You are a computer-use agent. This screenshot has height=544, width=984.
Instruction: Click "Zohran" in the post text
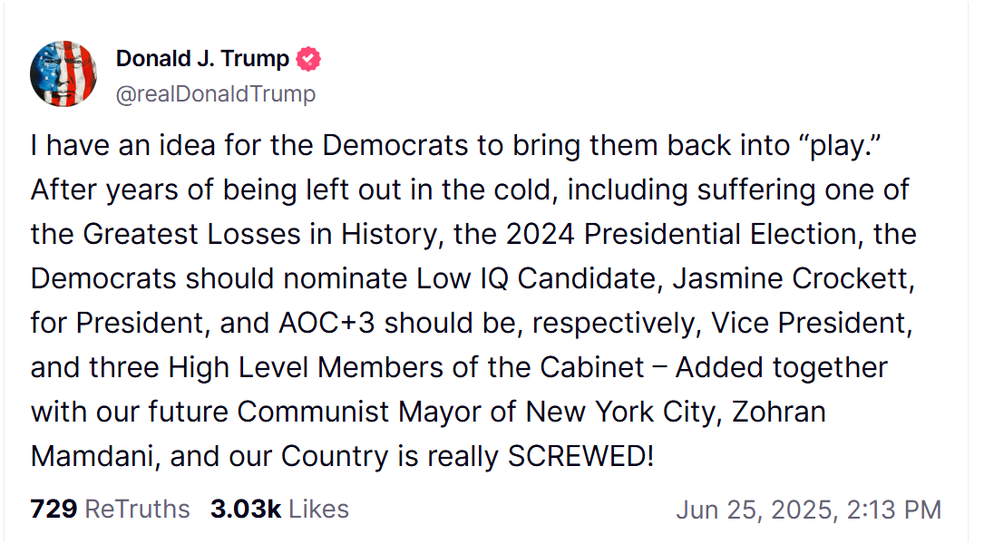(x=779, y=413)
